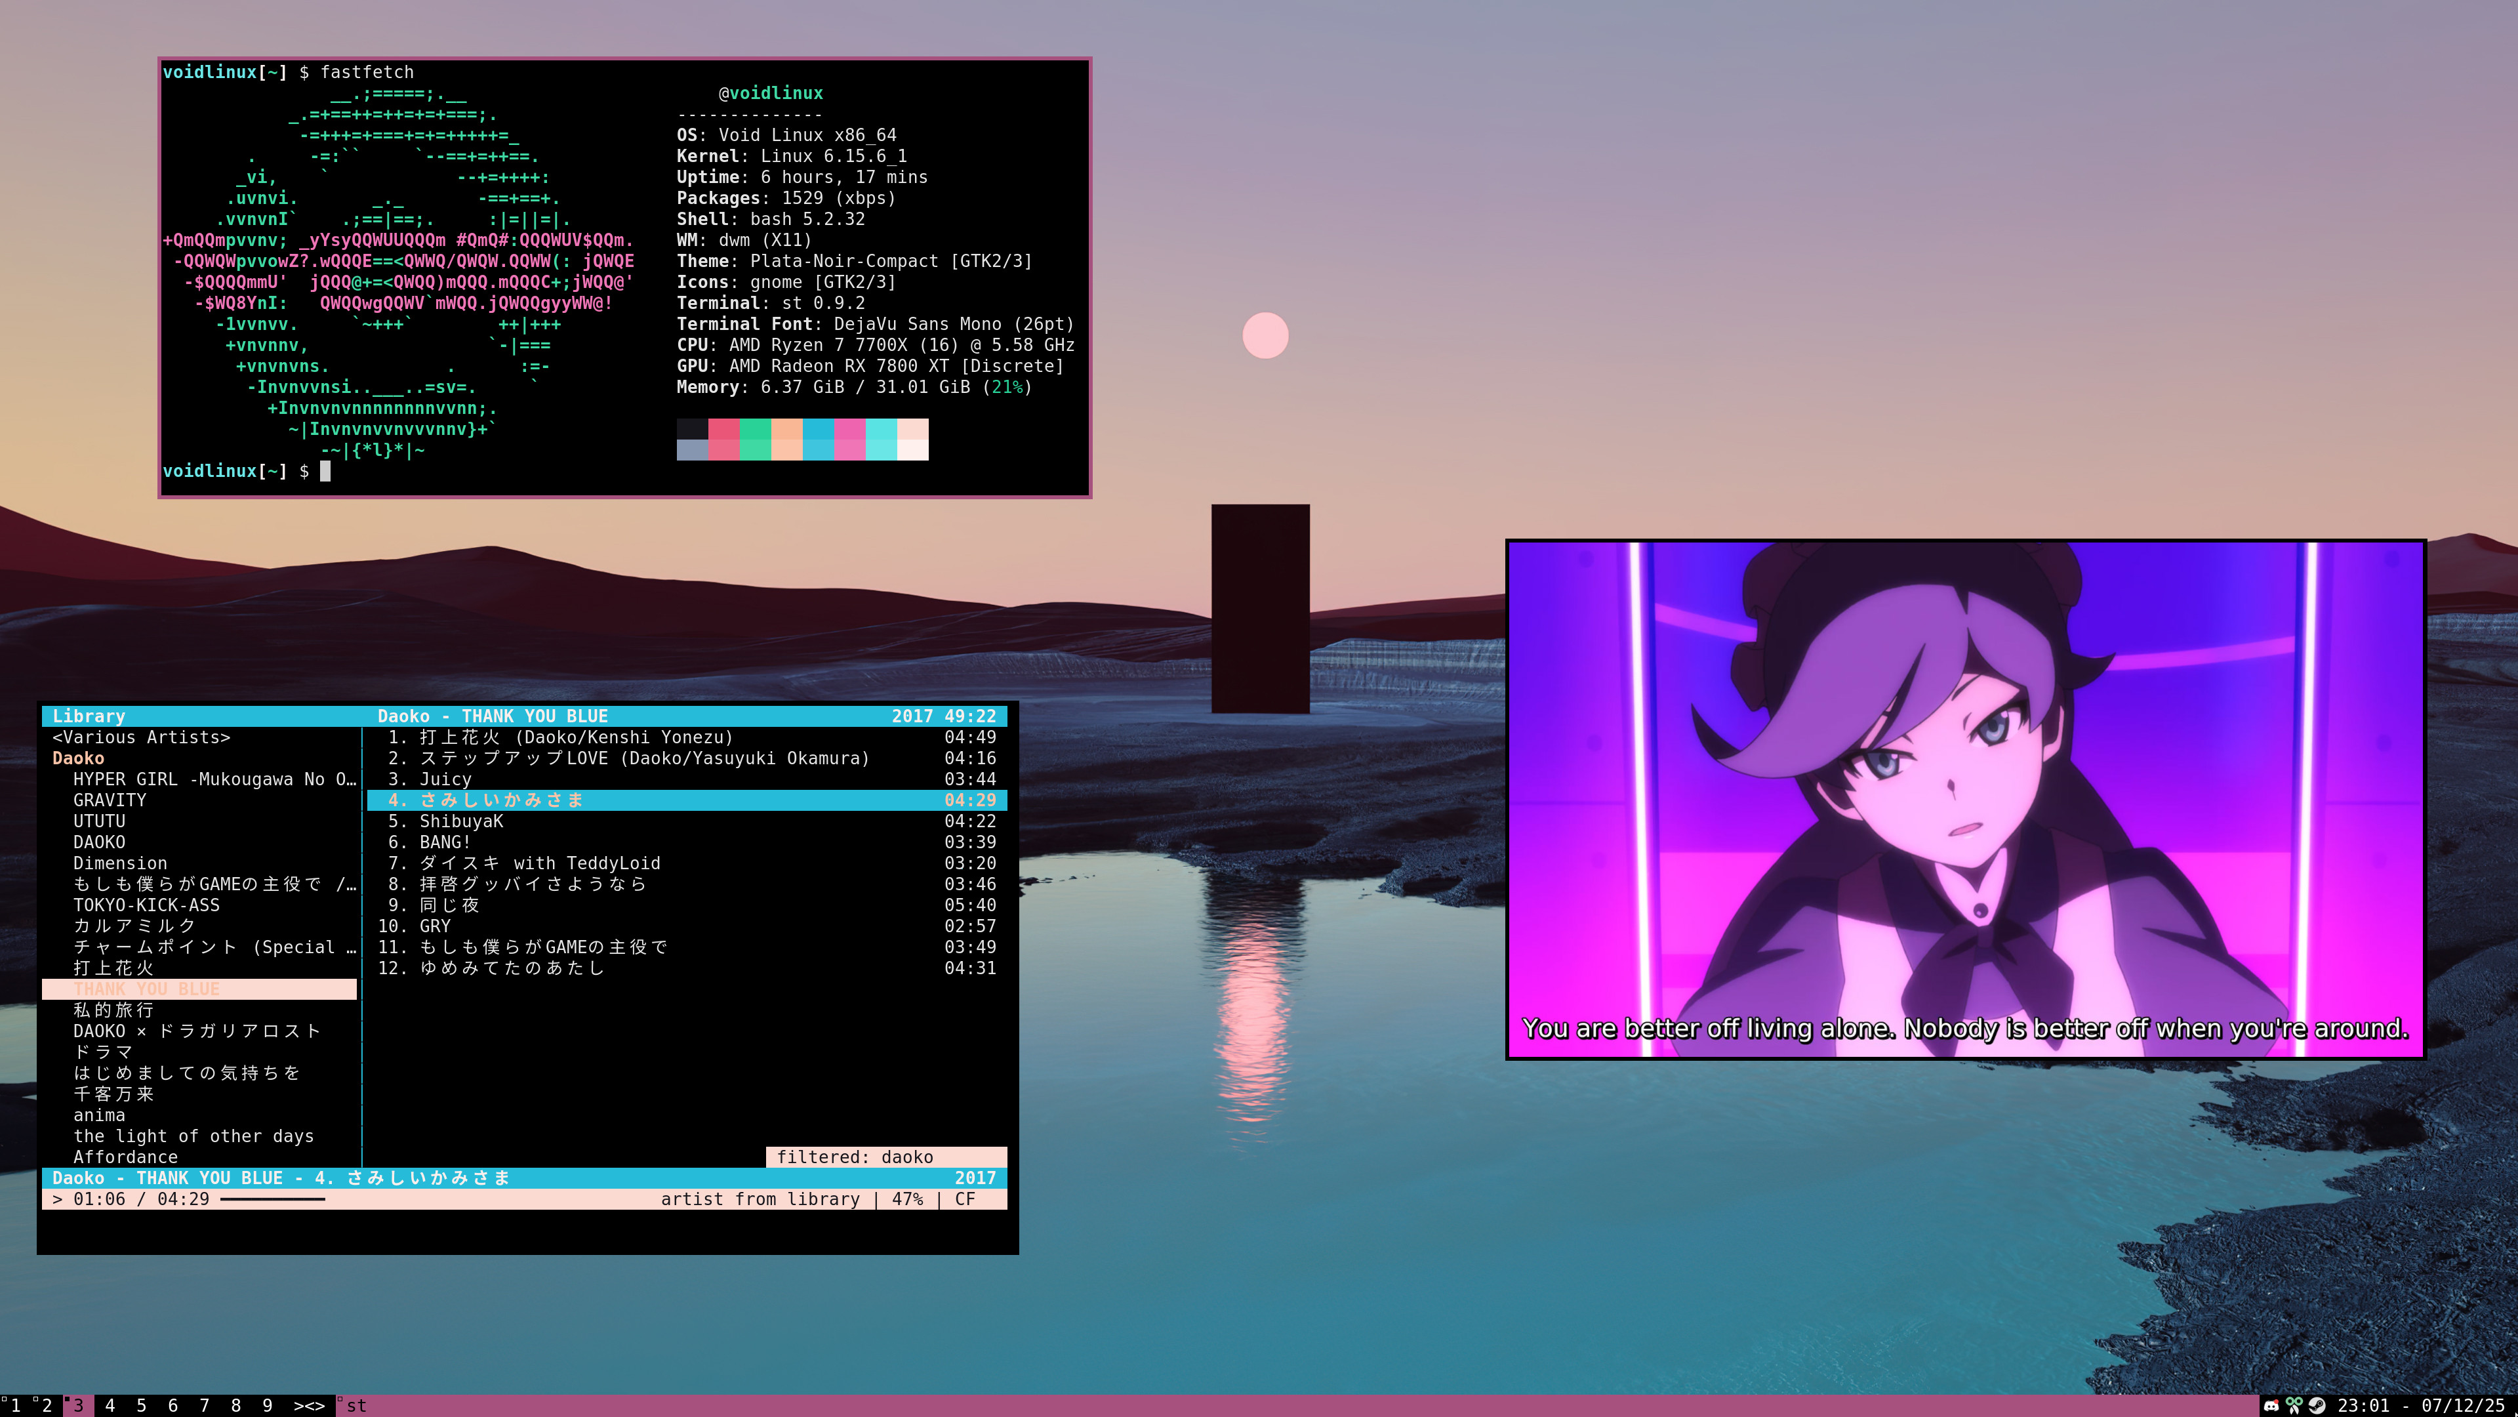This screenshot has height=1417, width=2518.
Task: Click the blue swatch in fastfetch top row
Action: click(x=818, y=428)
